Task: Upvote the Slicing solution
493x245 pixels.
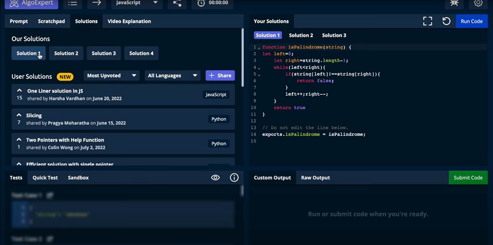Action: [19, 115]
